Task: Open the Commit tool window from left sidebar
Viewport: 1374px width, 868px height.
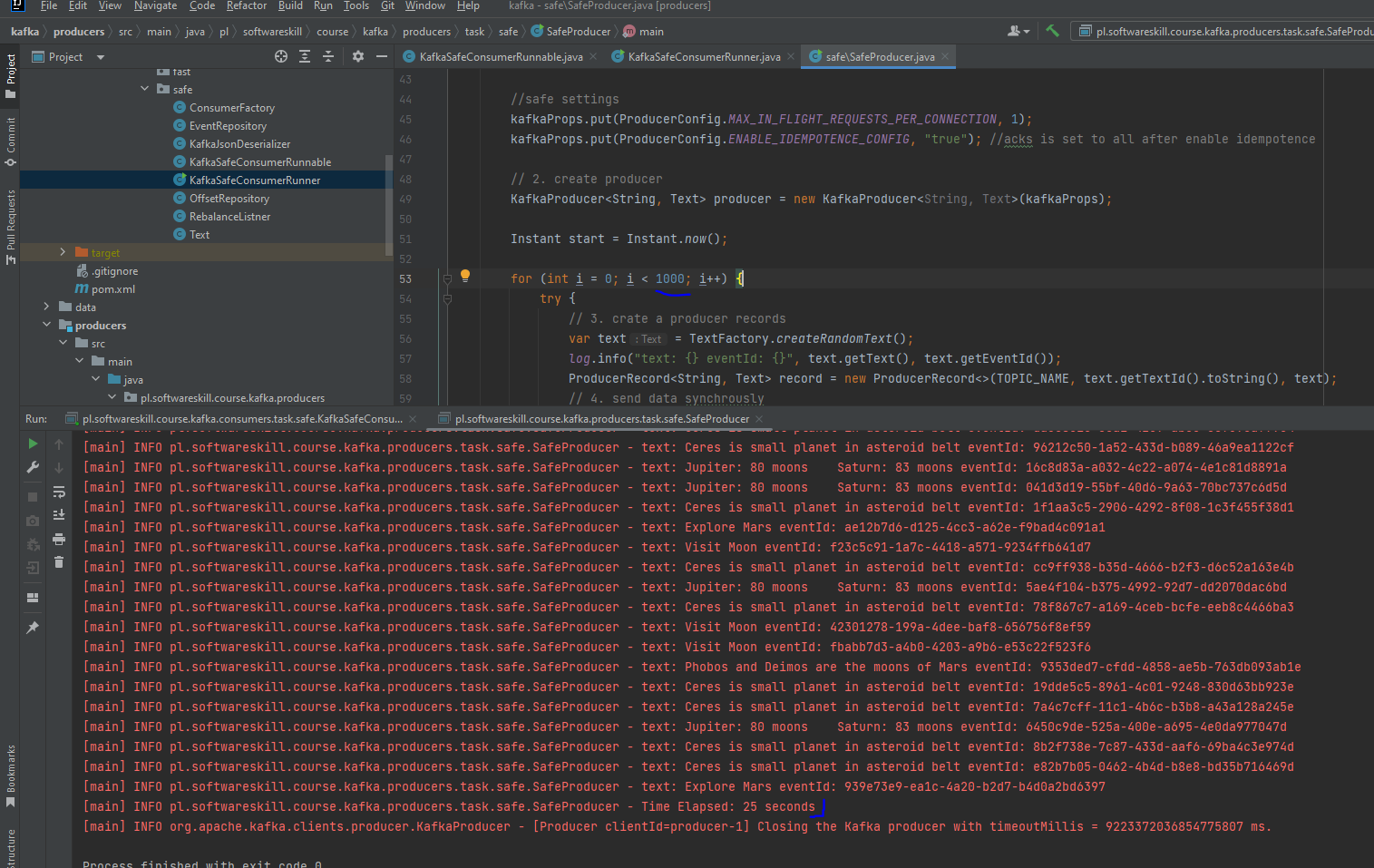Action: pyautogui.click(x=12, y=130)
